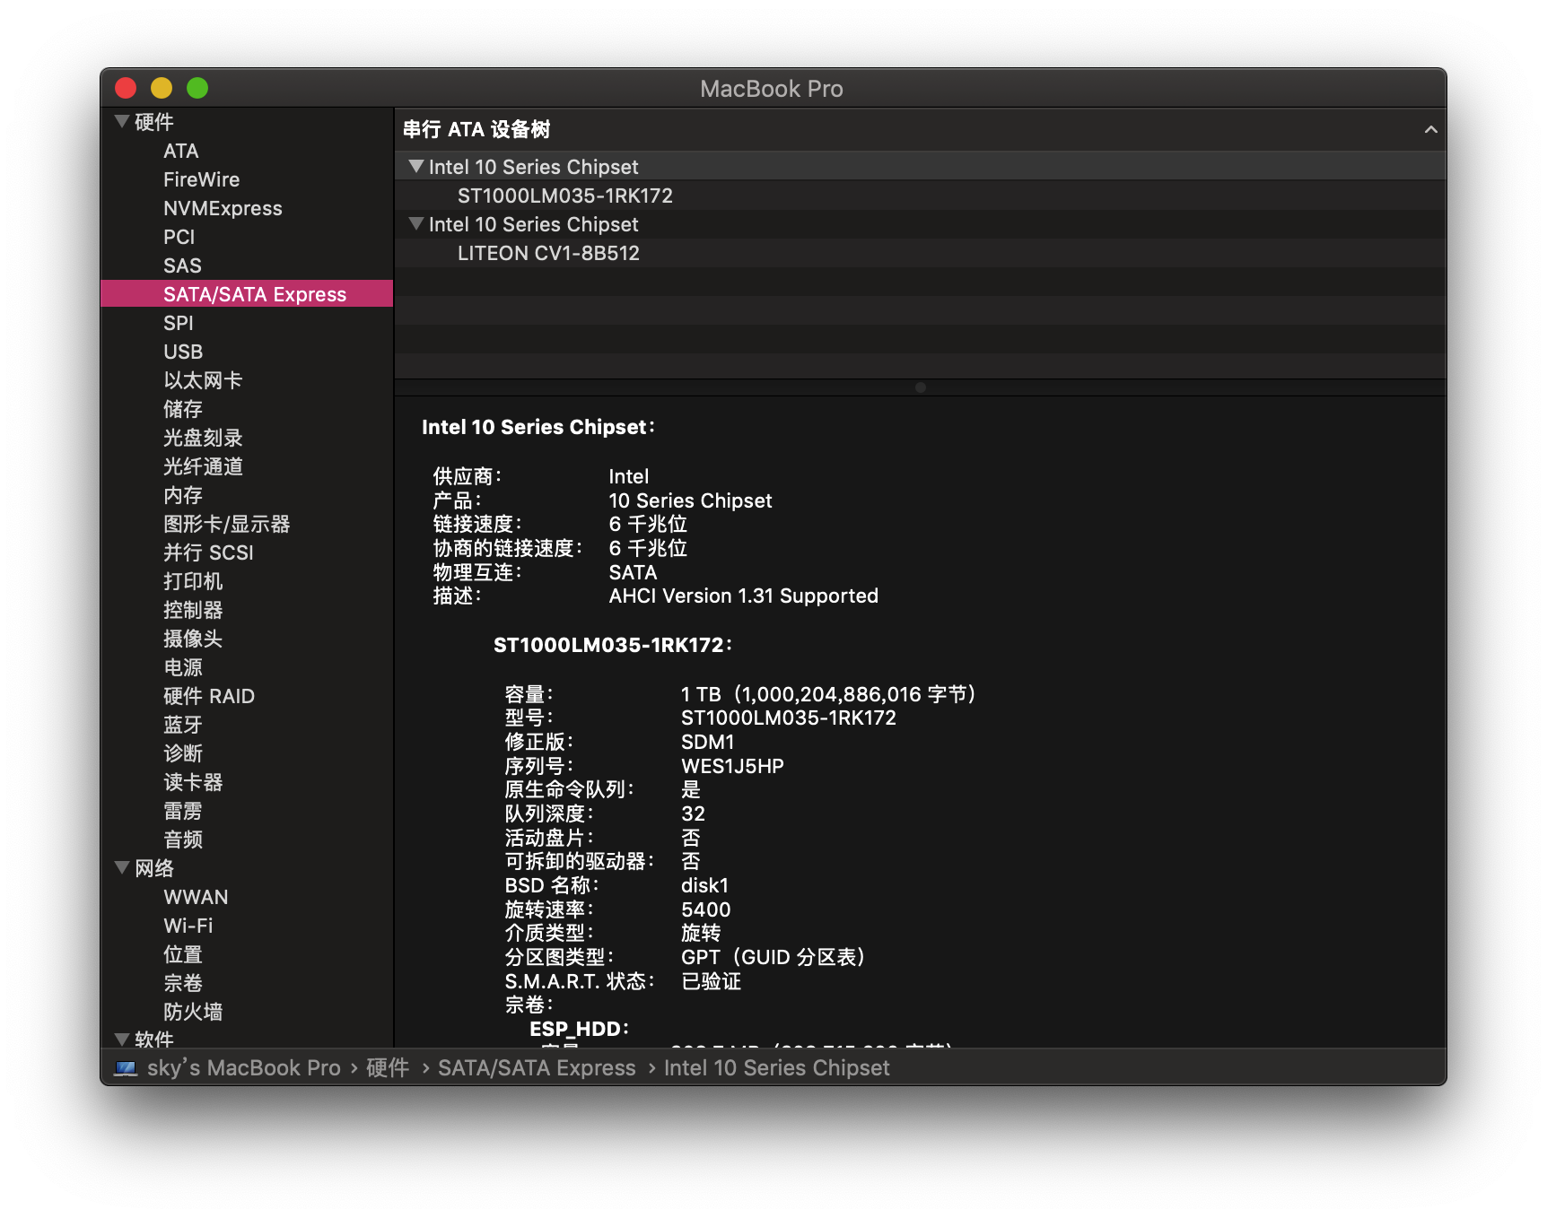Click the revision value SDM1

coord(707,742)
